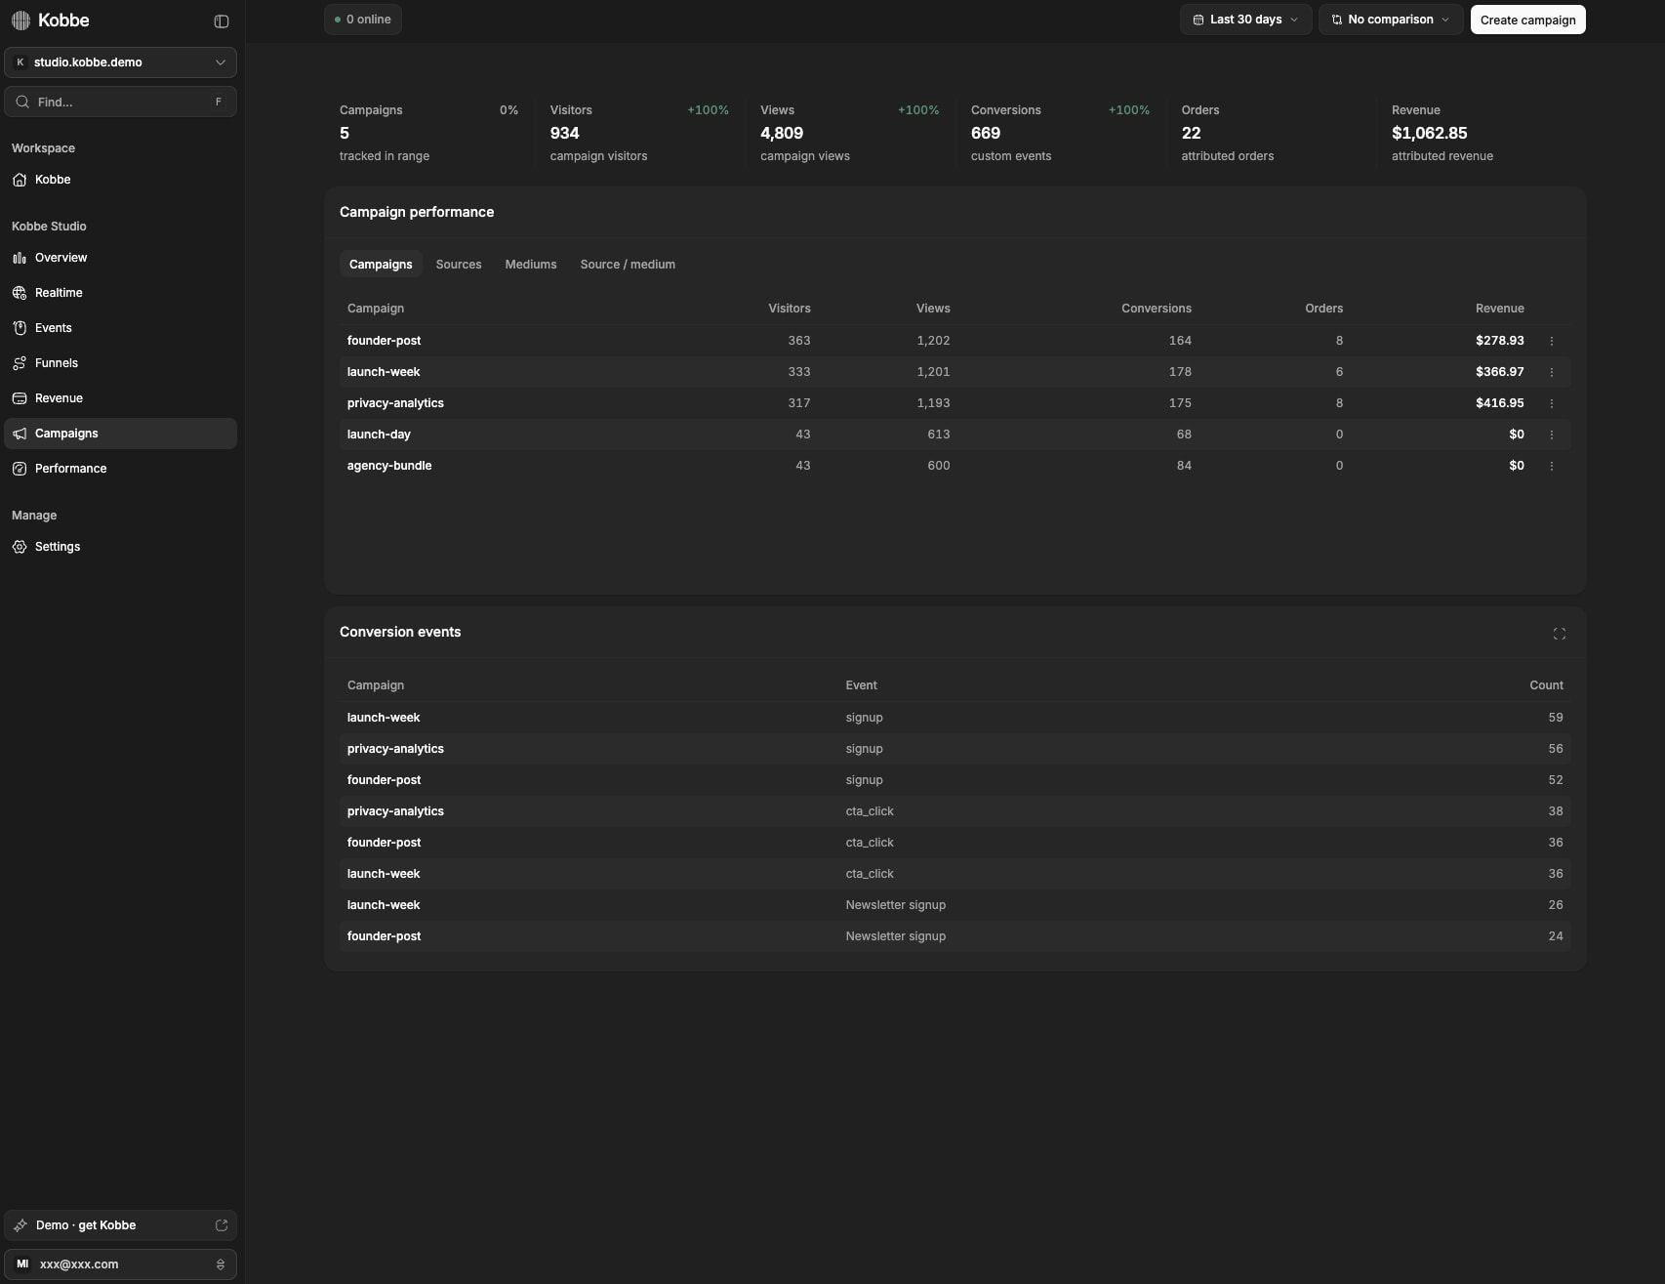Open the Kobbe workspace link
This screenshot has width=1665, height=1284.
[x=120, y=180]
